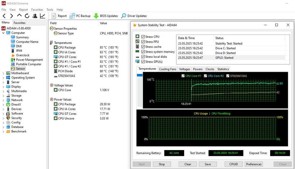The width and height of the screenshot is (295, 169).
Task: Expand the Motherboard tree node
Action: (3, 73)
